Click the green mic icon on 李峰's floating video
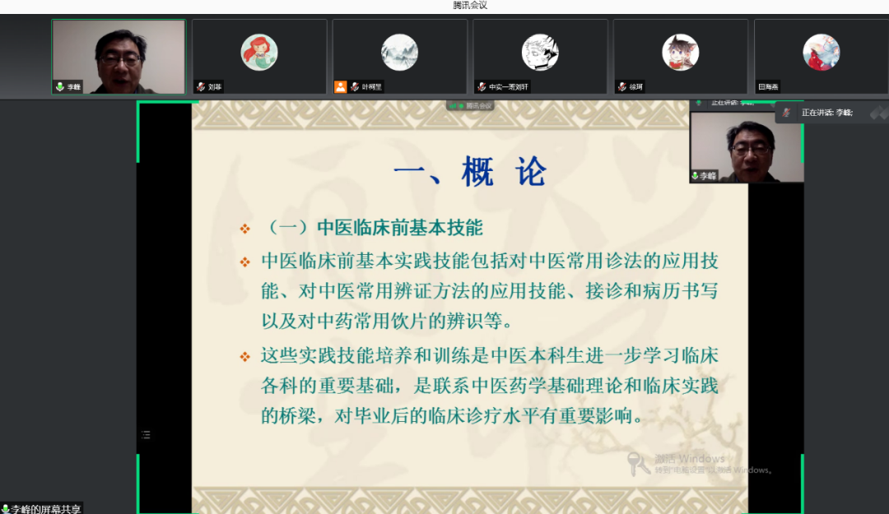The width and height of the screenshot is (889, 514). [696, 175]
